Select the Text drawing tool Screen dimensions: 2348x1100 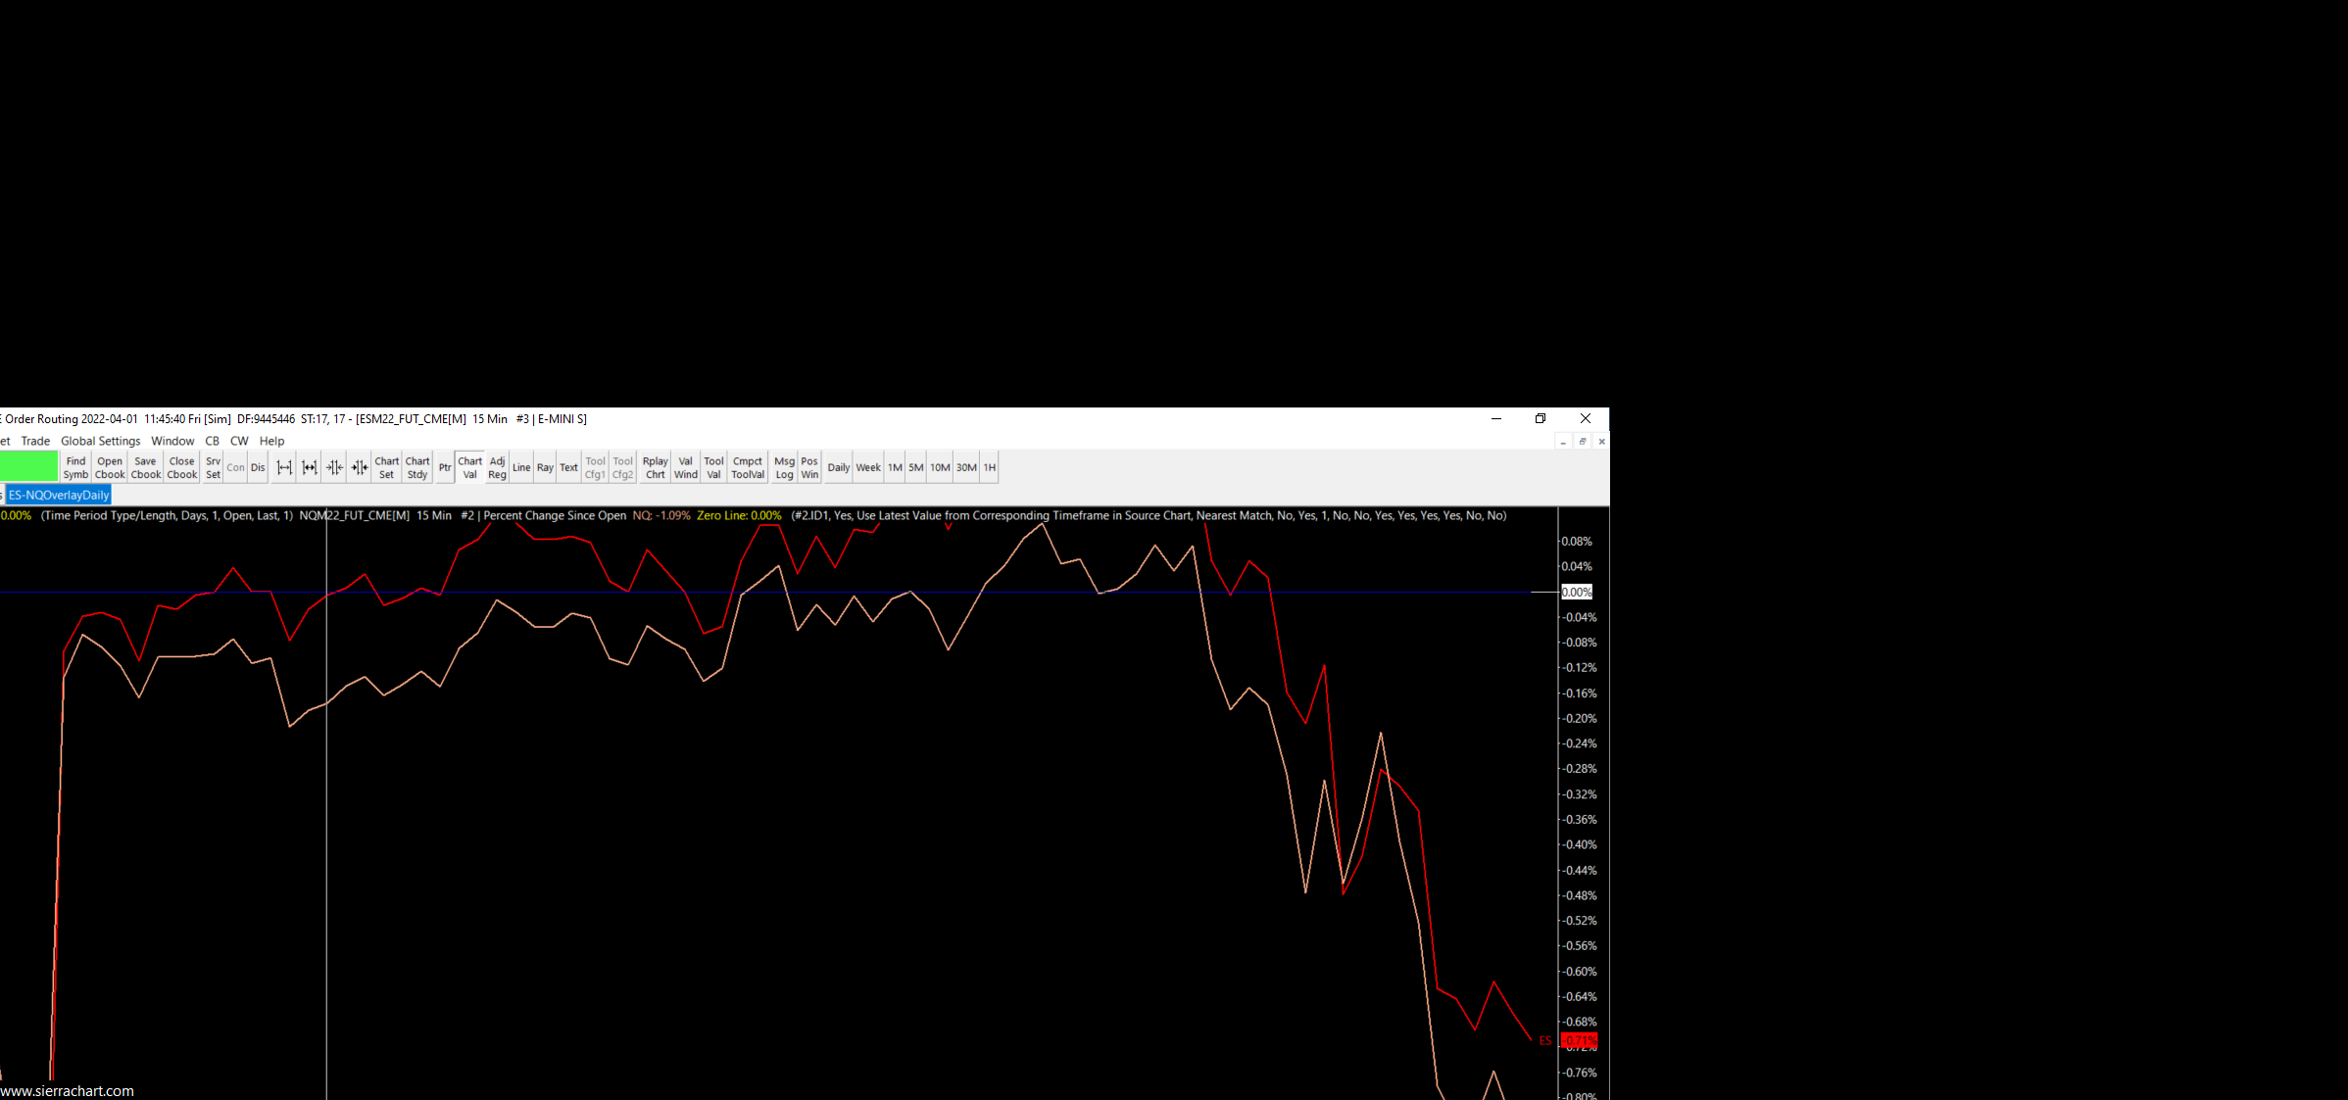click(x=568, y=467)
